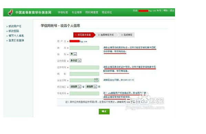Select step 2 选择绑定方式 tab

point(106,35)
